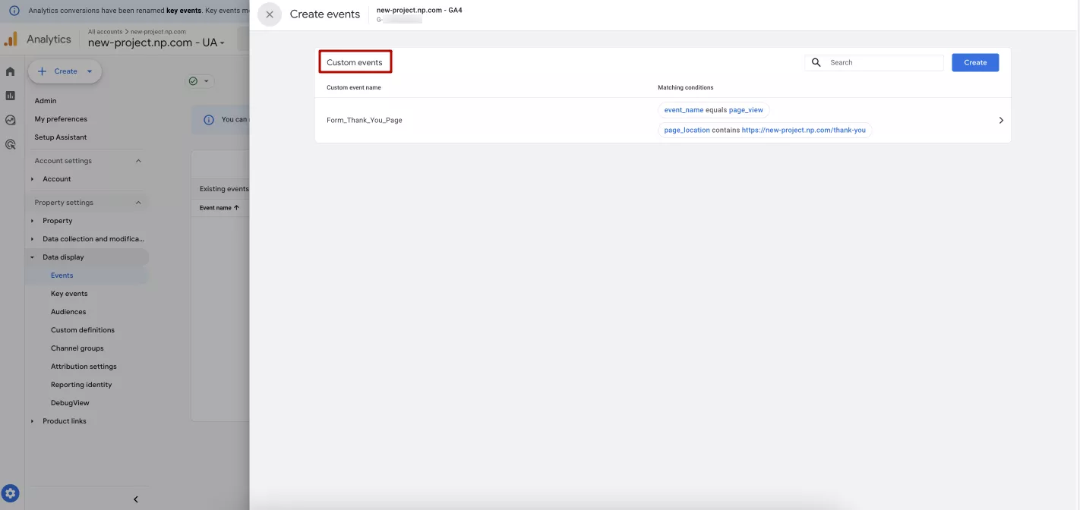This screenshot has width=1080, height=510.
Task: Select Key events in sidebar
Action: 69,294
